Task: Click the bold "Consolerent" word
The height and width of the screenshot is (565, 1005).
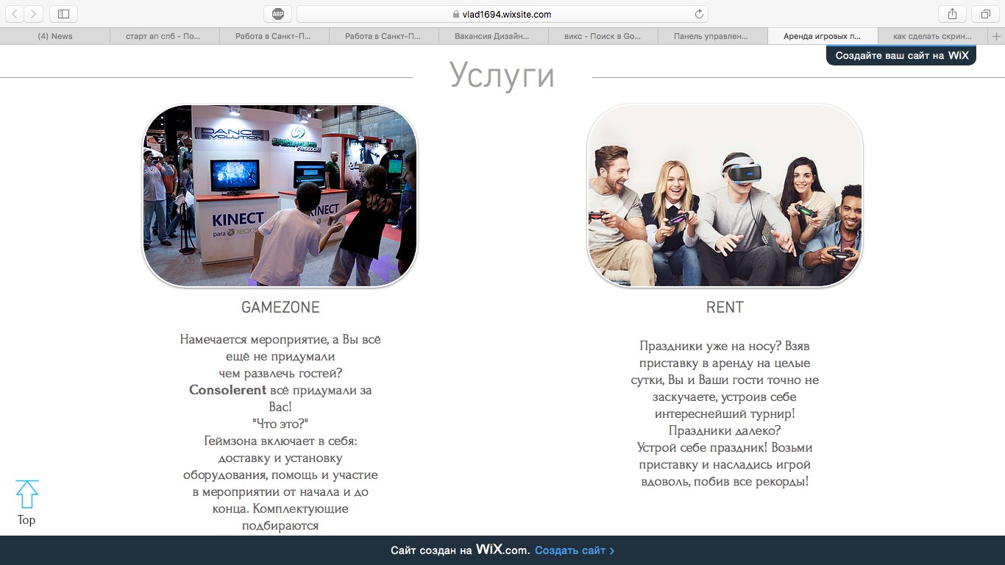Action: (227, 390)
